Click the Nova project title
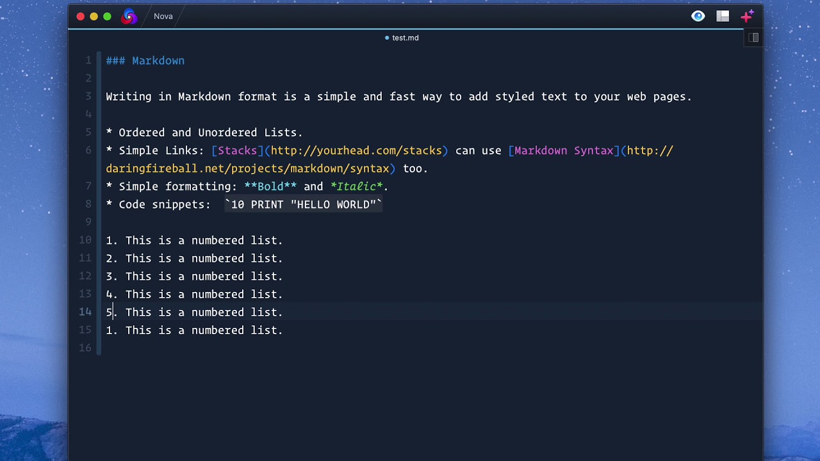Viewport: 820px width, 461px height. click(x=163, y=17)
